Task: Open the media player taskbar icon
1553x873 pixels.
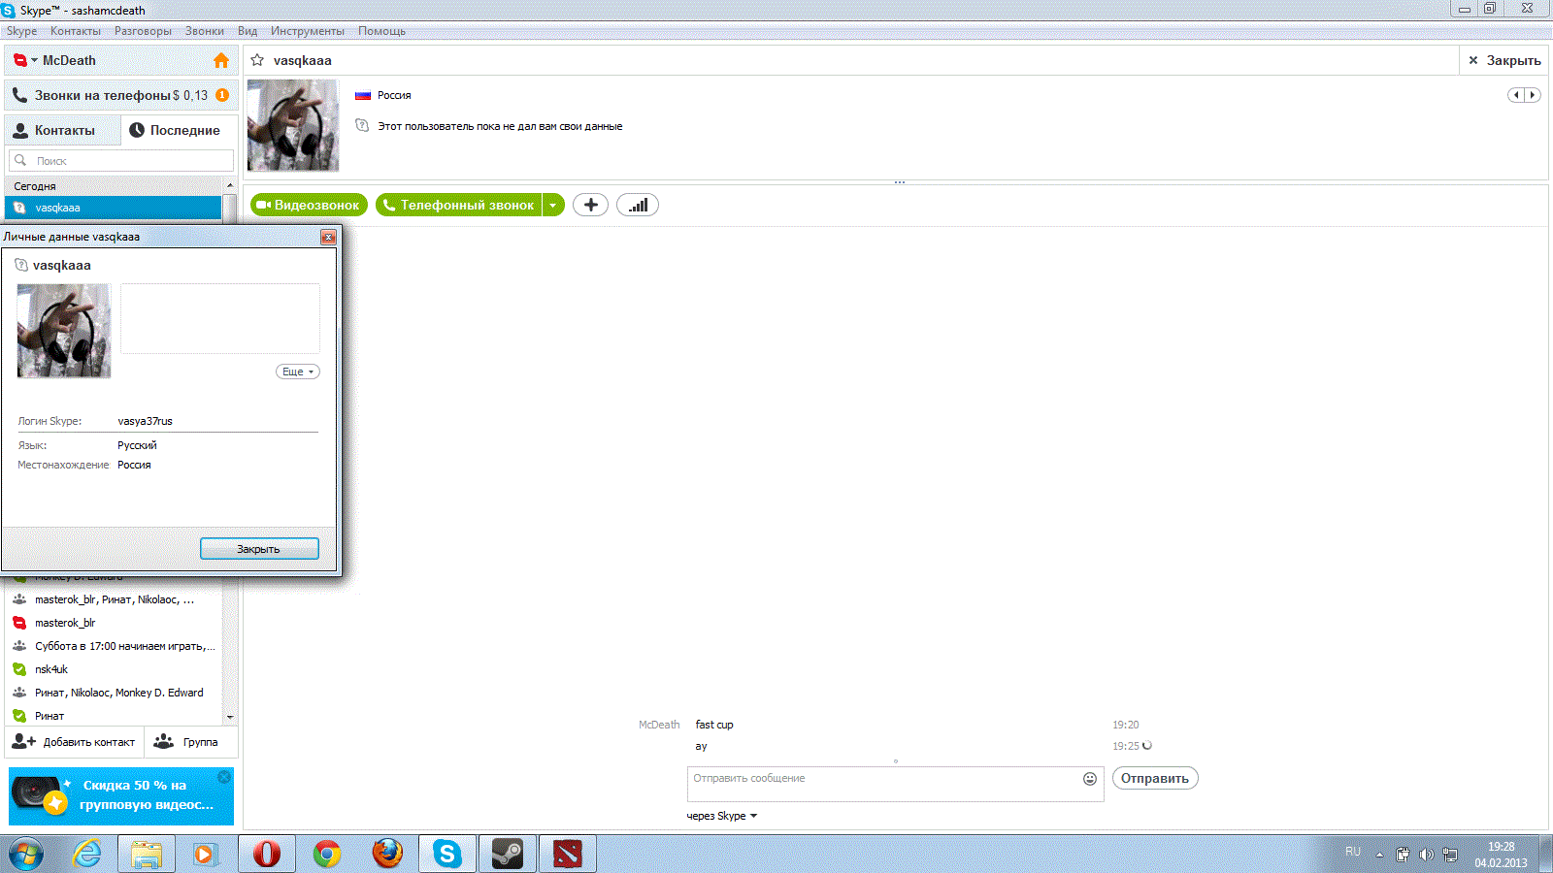Action: pyautogui.click(x=206, y=854)
